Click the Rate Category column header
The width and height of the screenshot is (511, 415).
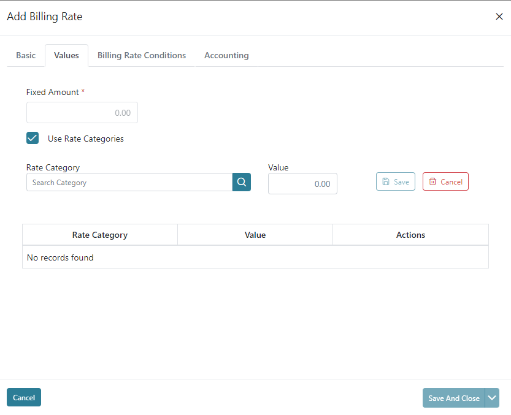click(100, 235)
